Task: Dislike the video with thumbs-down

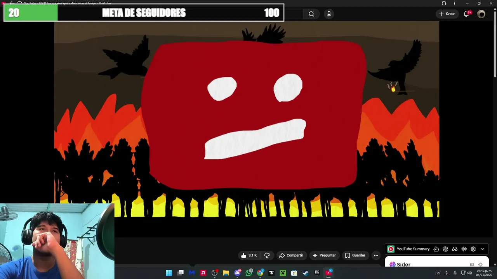Action: 267,255
